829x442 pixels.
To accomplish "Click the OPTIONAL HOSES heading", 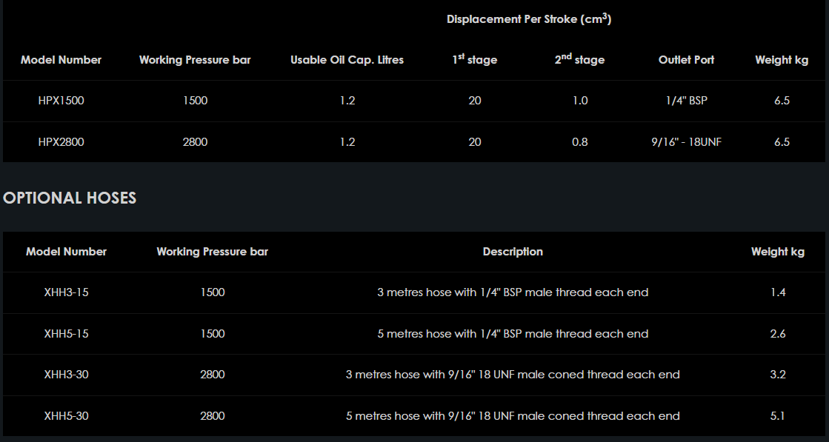I will pos(70,198).
